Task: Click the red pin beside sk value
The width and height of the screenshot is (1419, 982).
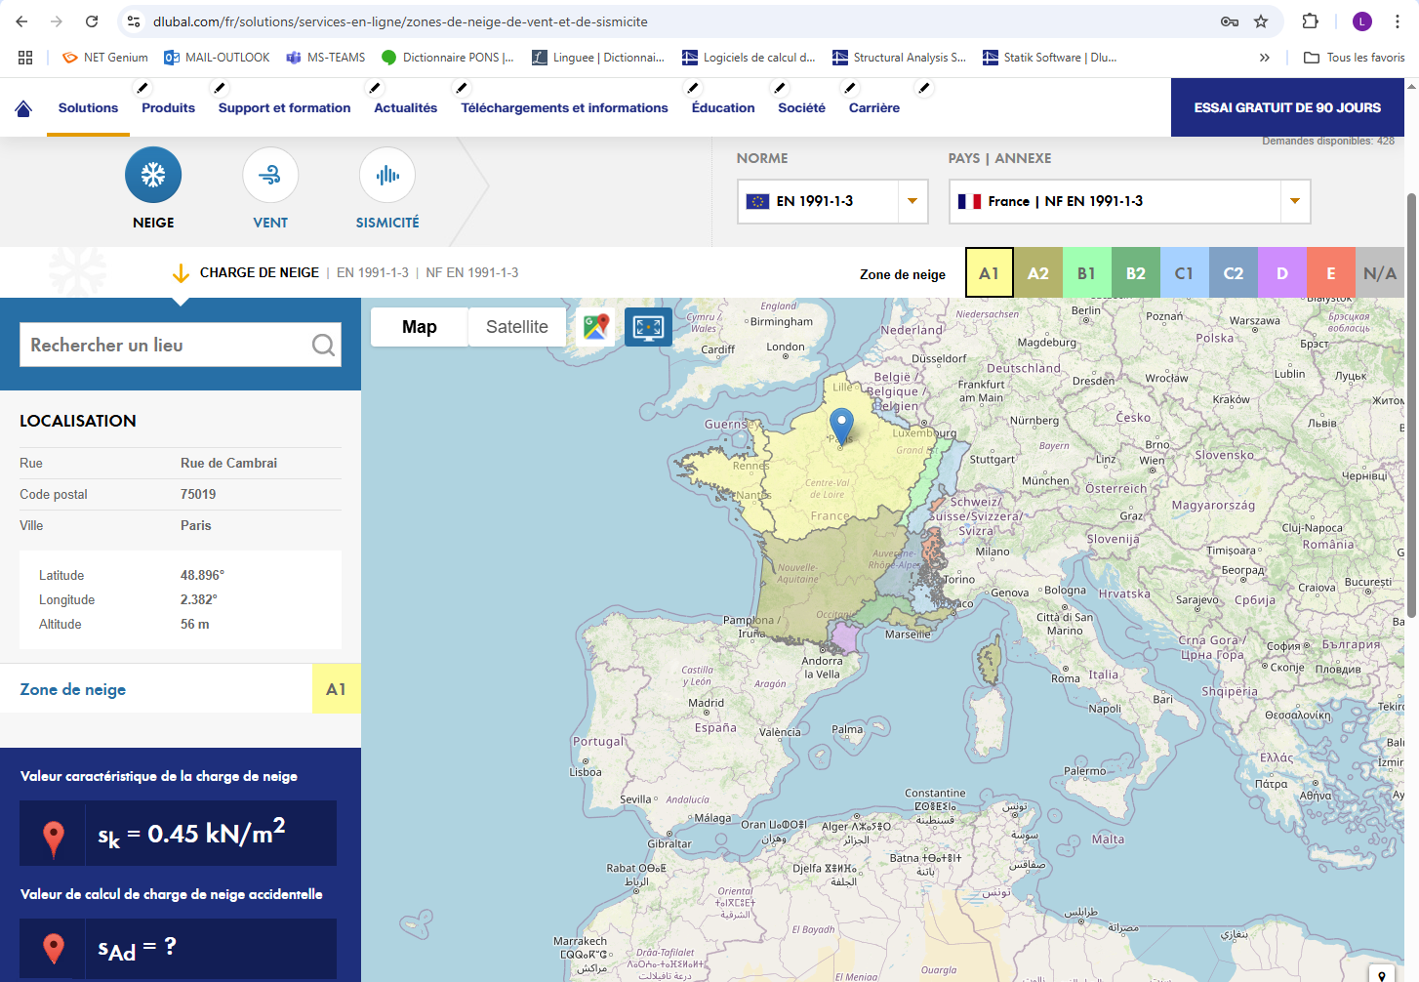Action: 54,838
